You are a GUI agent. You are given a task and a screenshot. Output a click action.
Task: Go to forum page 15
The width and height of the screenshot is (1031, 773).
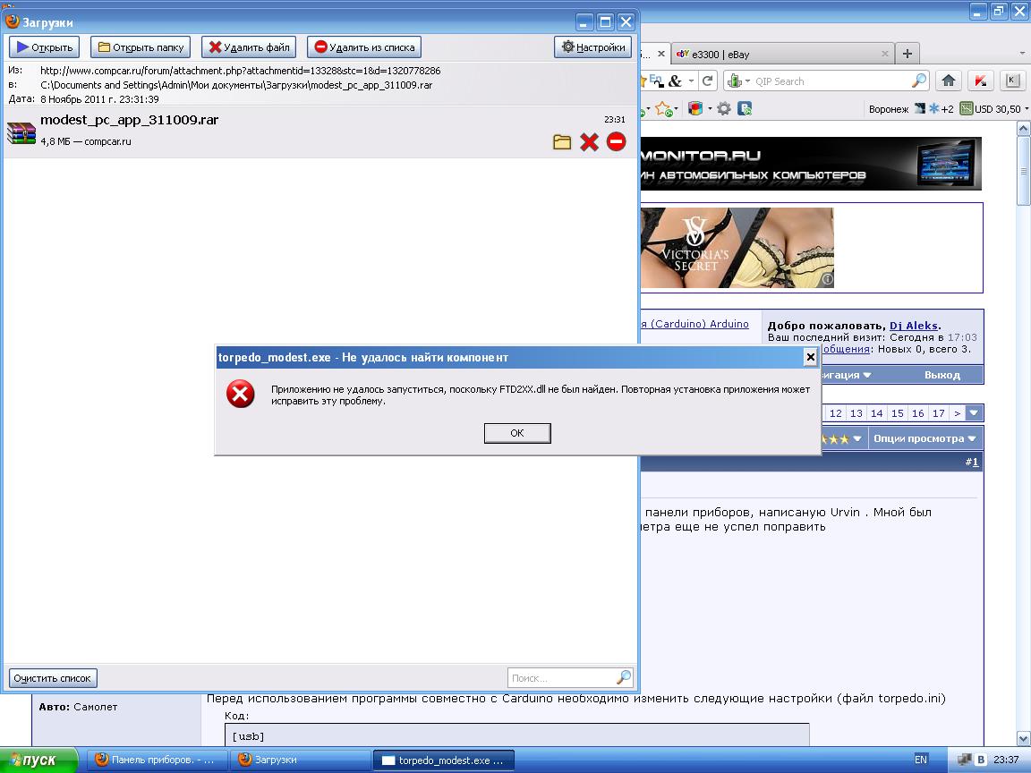tap(898, 413)
